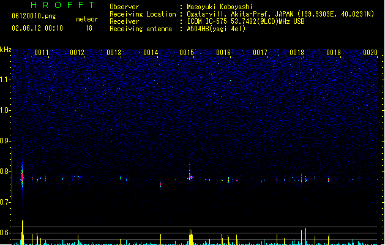The height and width of the screenshot is (245, 385).
Task: Click the 1.0 kHz axis label
Action: pos(5,110)
